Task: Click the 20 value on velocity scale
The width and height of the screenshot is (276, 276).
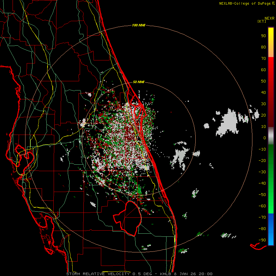Action: point(263,115)
